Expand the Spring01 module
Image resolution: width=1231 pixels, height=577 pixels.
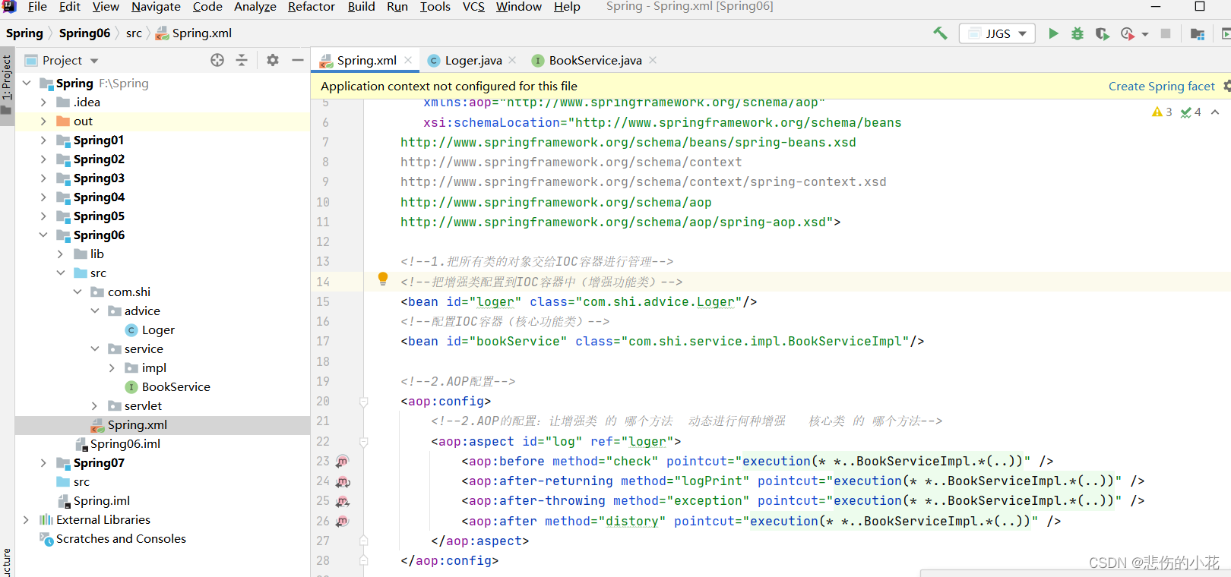[43, 140]
